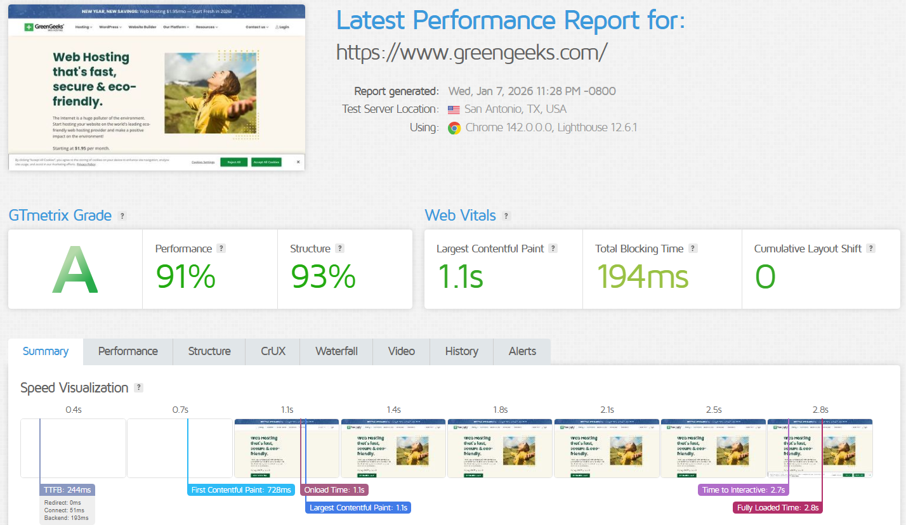Click the Time to Interactive 2.7s marker
906x525 pixels.
(x=744, y=490)
